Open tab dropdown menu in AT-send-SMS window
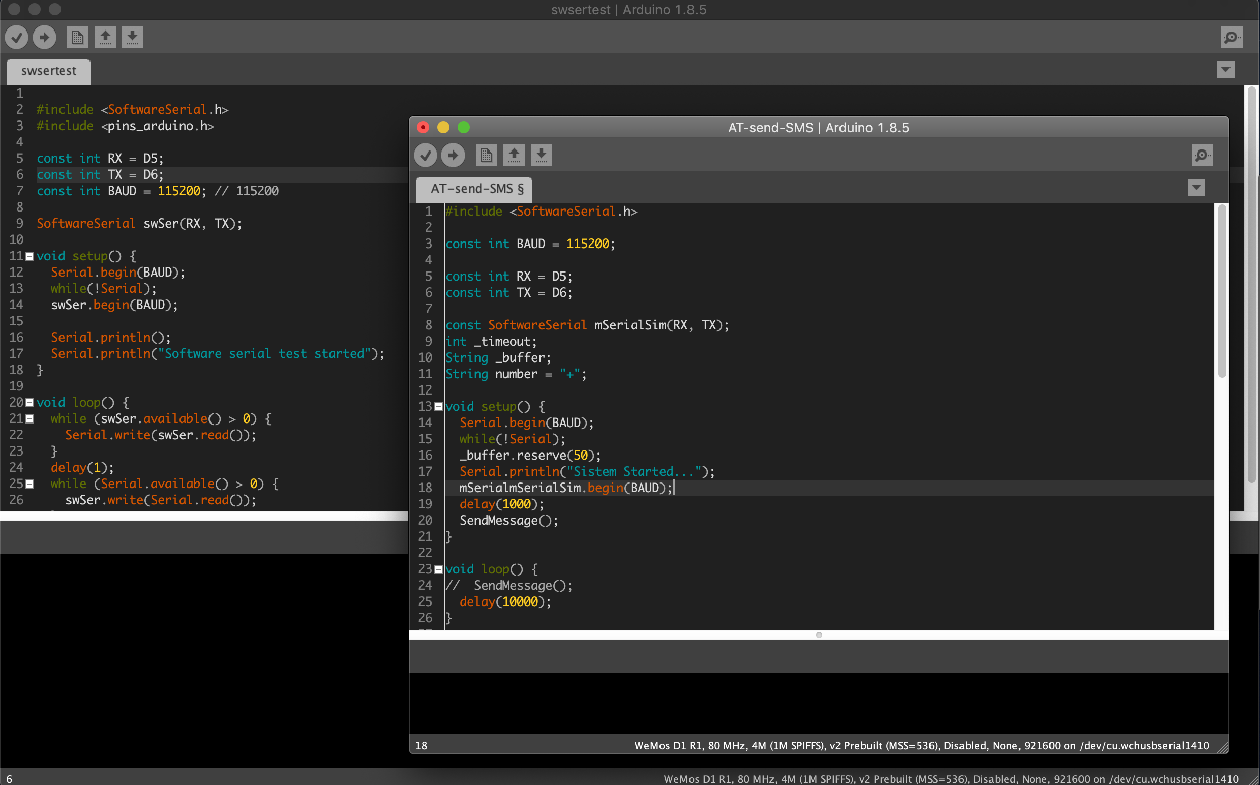 click(1196, 188)
